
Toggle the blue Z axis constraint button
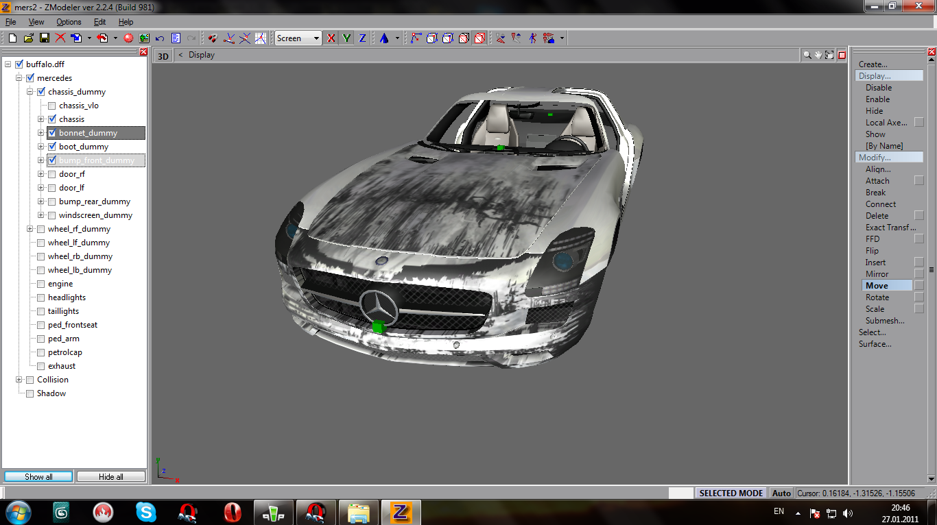[363, 38]
